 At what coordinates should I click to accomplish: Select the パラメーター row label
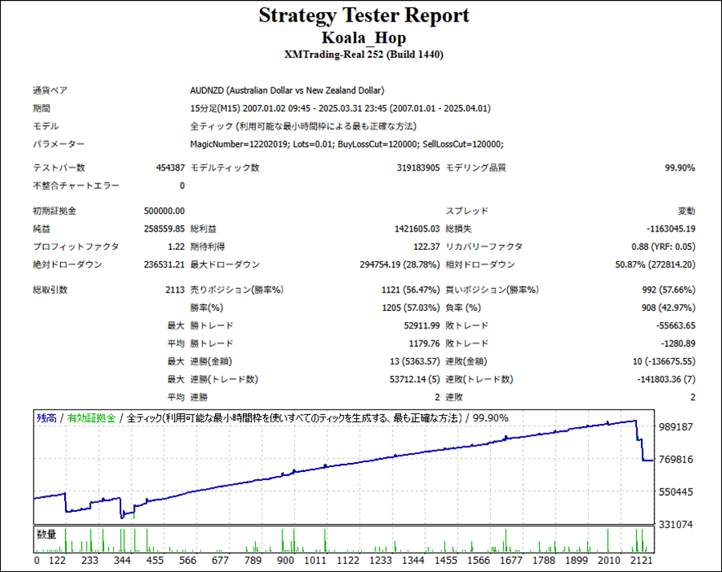[59, 144]
